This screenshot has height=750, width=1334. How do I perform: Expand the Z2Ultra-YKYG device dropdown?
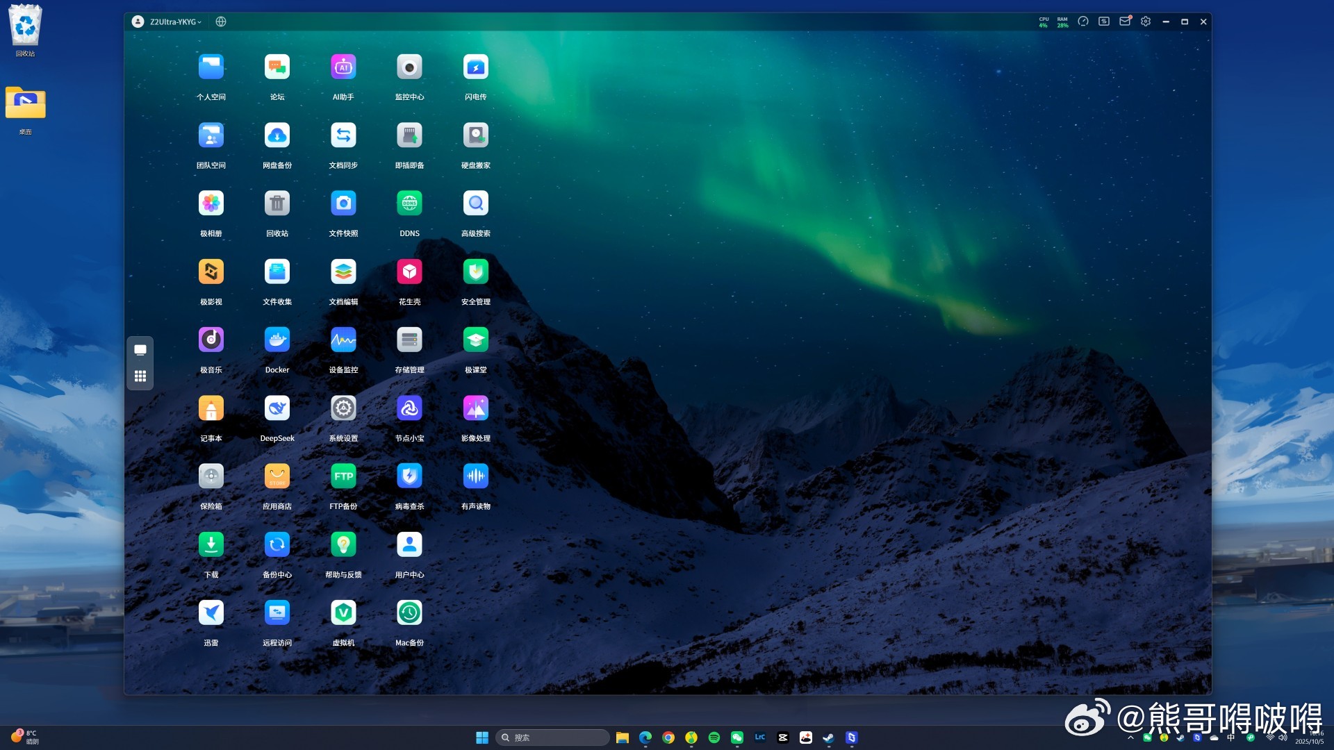(175, 22)
